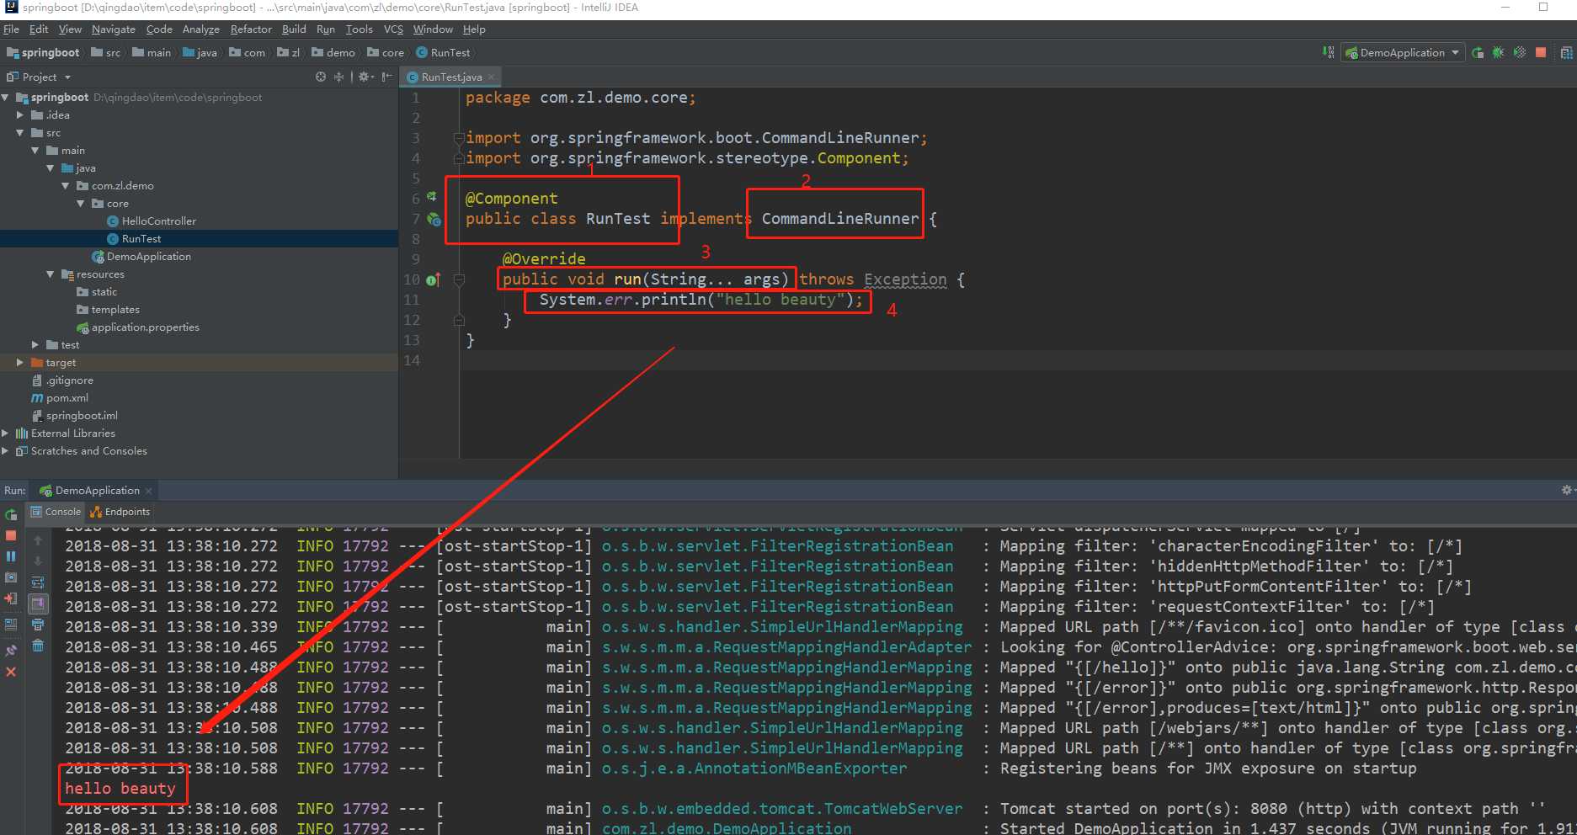Open Project panel settings gear
The height and width of the screenshot is (835, 1577).
(x=365, y=77)
